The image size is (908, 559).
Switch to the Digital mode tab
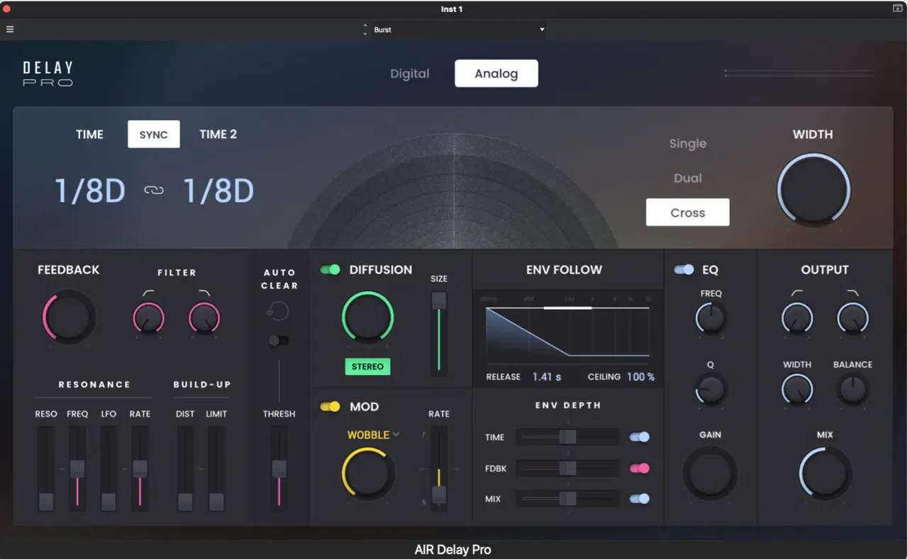pyautogui.click(x=410, y=74)
